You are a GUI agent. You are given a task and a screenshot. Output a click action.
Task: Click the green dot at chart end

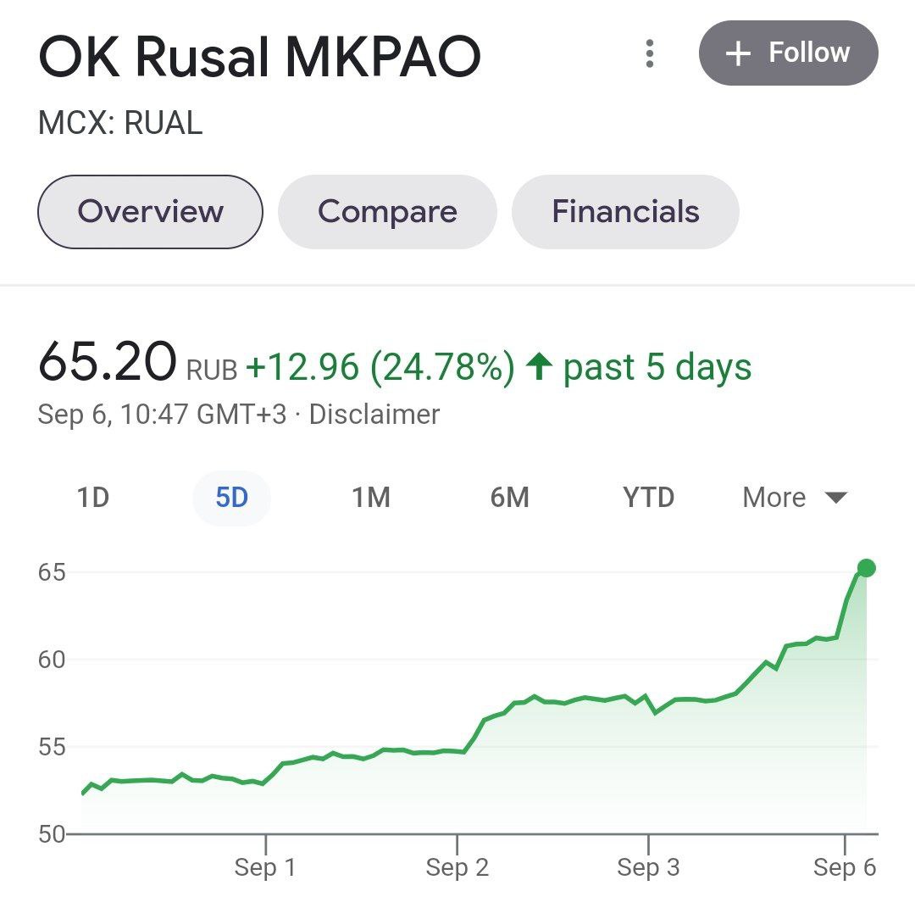[866, 567]
